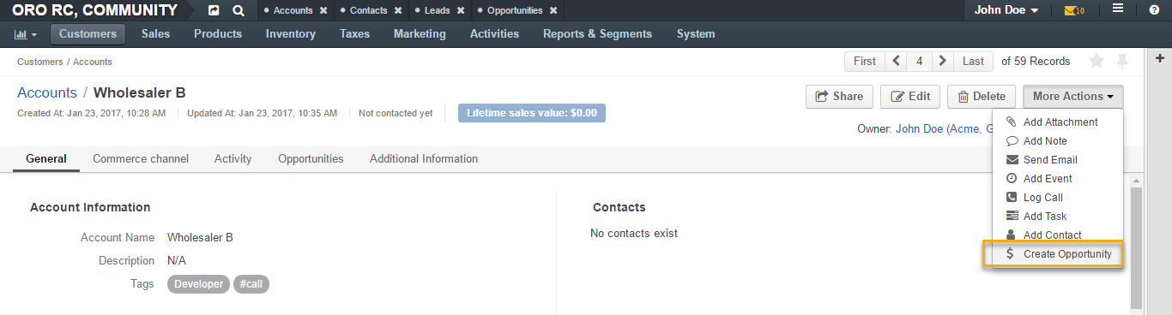Expand the sidebar with plus icon
Image resolution: width=1172 pixels, height=315 pixels.
tap(1160, 58)
